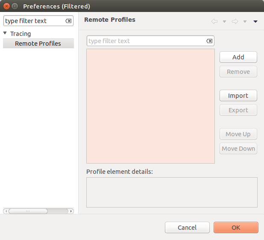
Task: Confirm preferences with OK
Action: pyautogui.click(x=236, y=228)
